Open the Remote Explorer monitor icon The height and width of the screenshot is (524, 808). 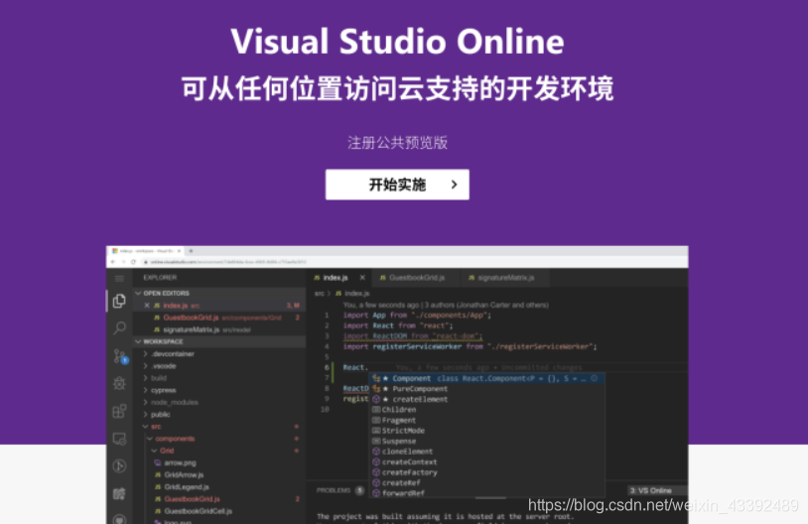coord(119,439)
